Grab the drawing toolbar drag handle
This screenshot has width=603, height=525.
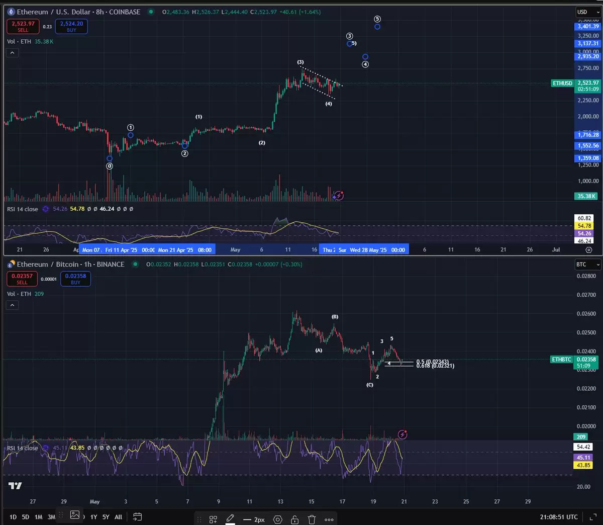(199, 519)
